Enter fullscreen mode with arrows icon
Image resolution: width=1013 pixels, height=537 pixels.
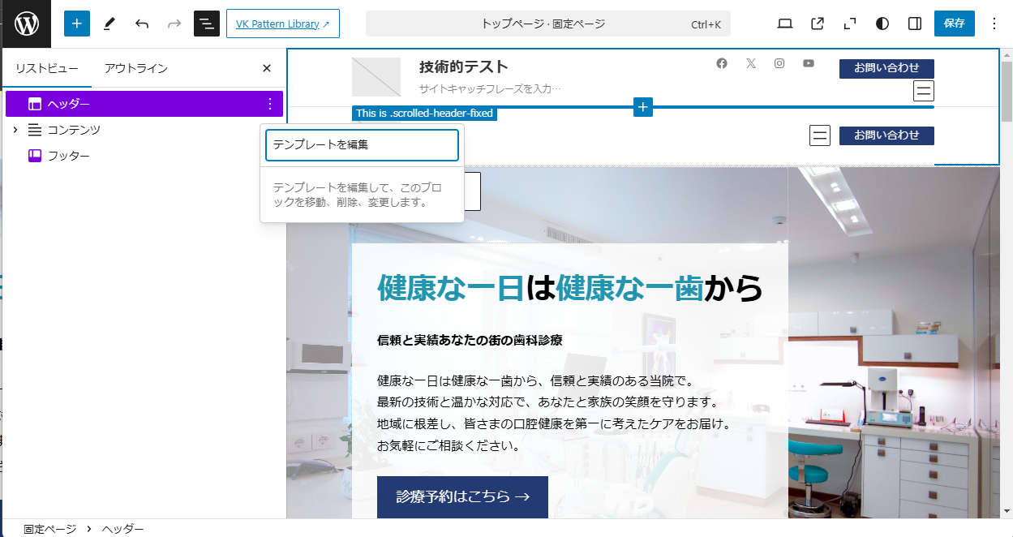point(850,24)
